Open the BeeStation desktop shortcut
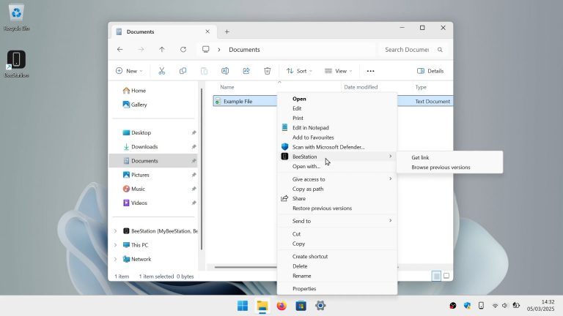This screenshot has height=316, width=563. click(x=16, y=64)
